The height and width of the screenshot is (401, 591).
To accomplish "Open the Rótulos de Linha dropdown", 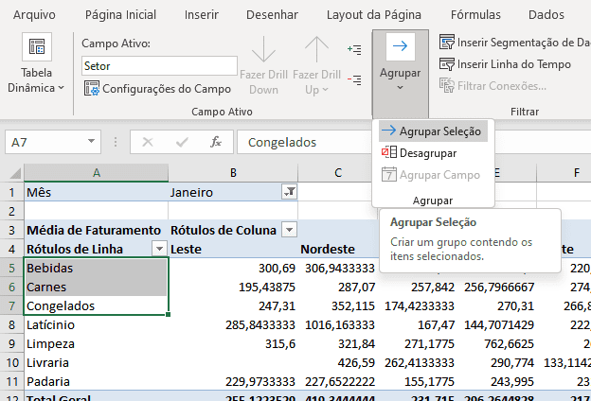I will 159,249.
